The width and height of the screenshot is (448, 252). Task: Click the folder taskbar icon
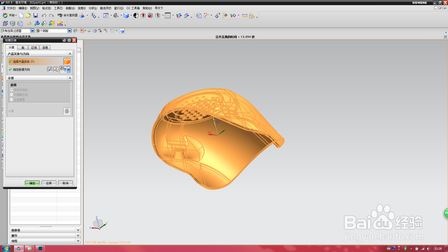click(30, 248)
